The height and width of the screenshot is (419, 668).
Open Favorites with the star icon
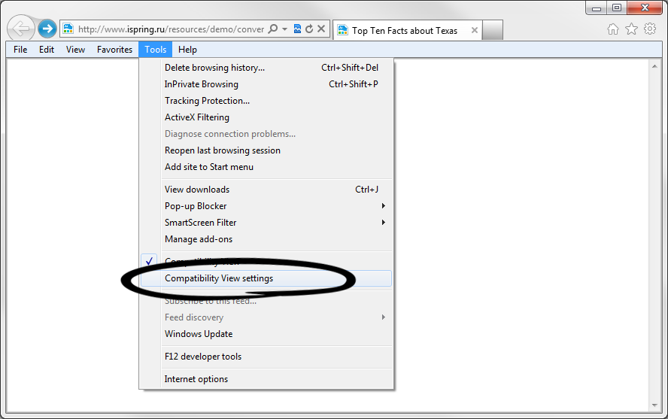631,29
